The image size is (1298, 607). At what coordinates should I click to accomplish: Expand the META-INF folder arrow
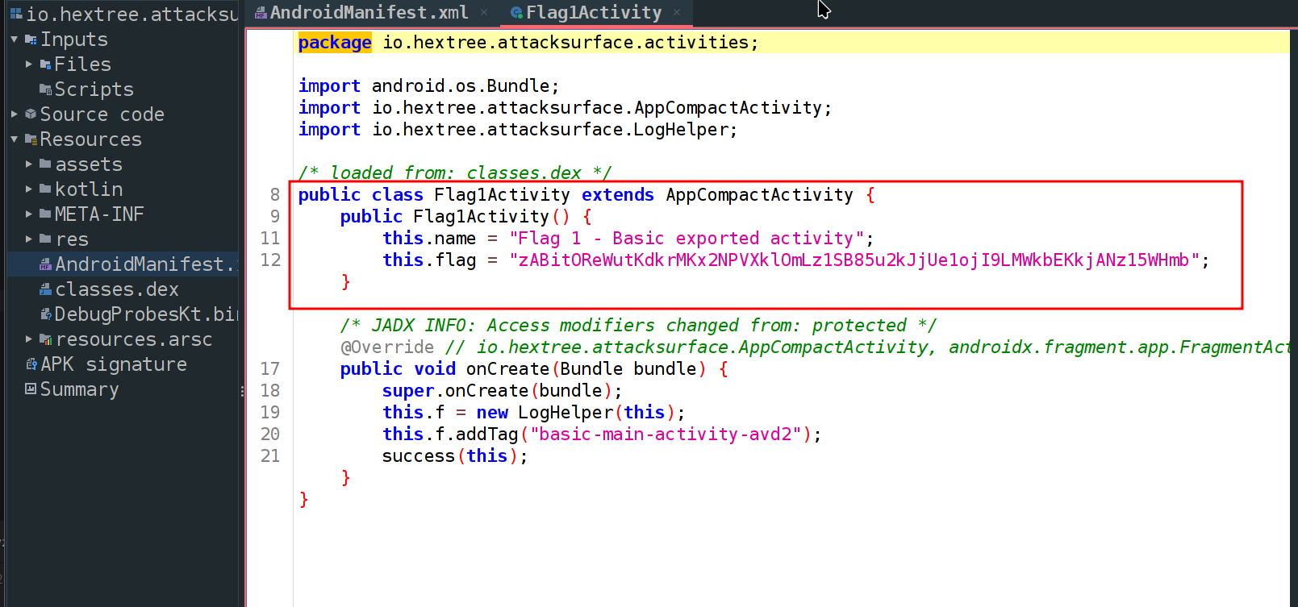coord(29,214)
